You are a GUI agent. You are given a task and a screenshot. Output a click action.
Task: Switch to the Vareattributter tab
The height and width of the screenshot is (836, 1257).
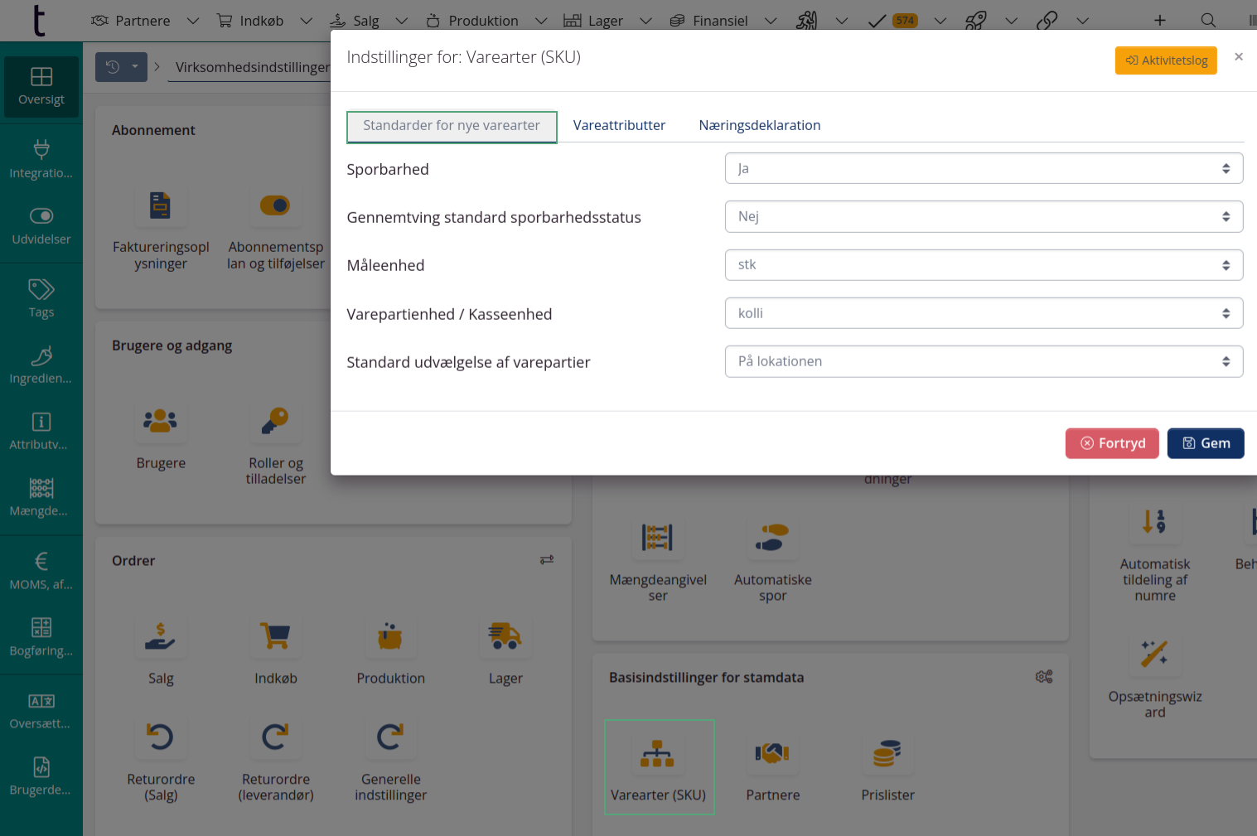[619, 125]
